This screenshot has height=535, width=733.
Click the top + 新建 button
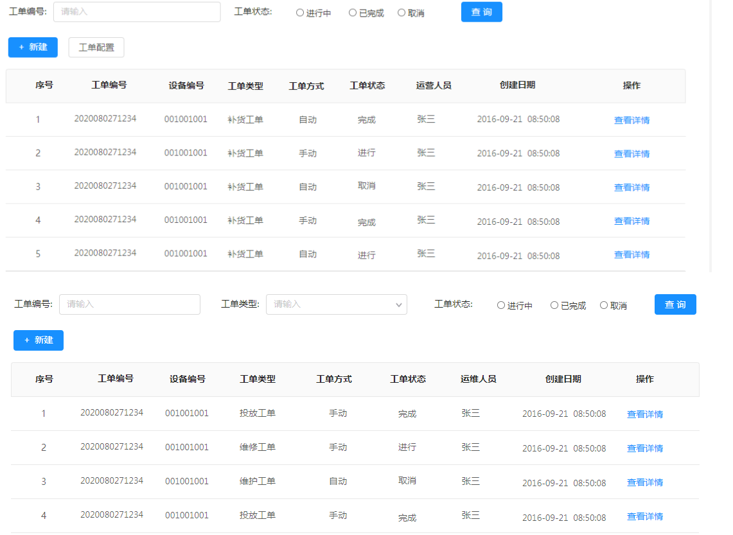(33, 47)
